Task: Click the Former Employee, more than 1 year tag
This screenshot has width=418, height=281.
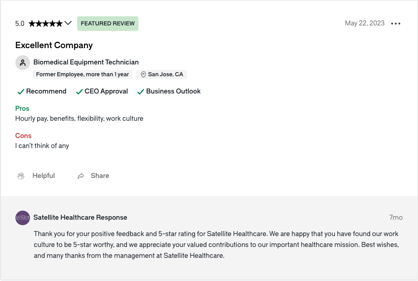Action: tap(82, 74)
